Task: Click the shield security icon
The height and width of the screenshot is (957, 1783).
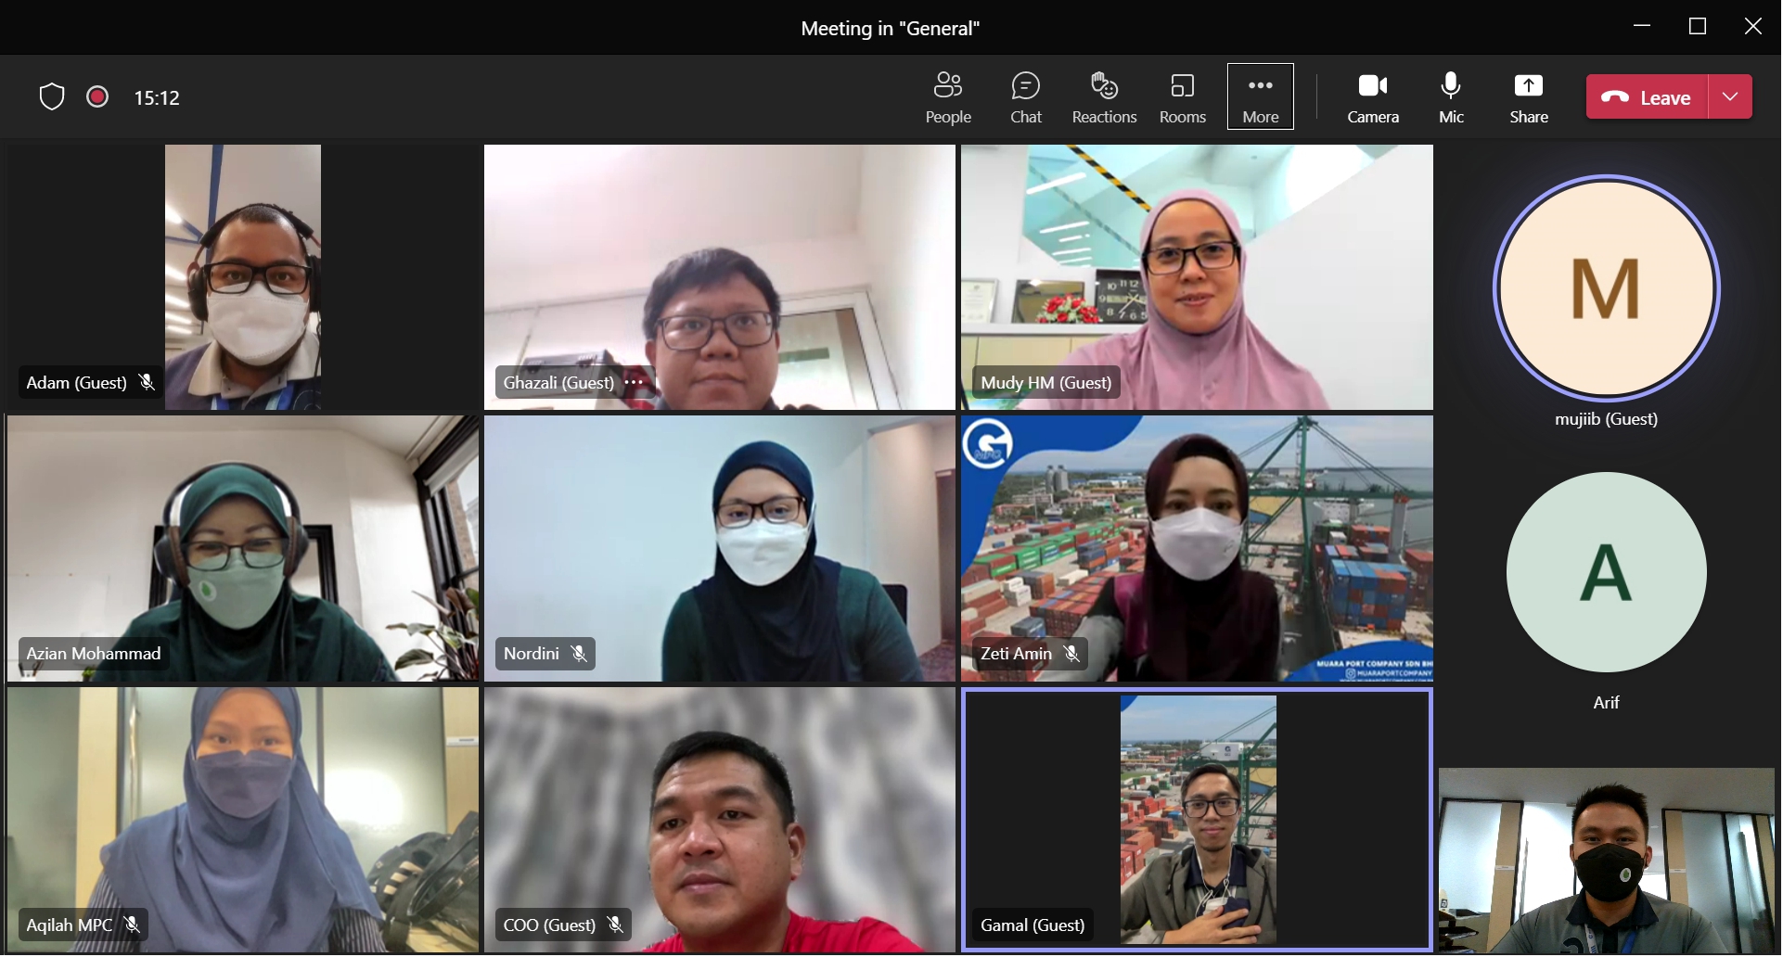Action: click(52, 96)
